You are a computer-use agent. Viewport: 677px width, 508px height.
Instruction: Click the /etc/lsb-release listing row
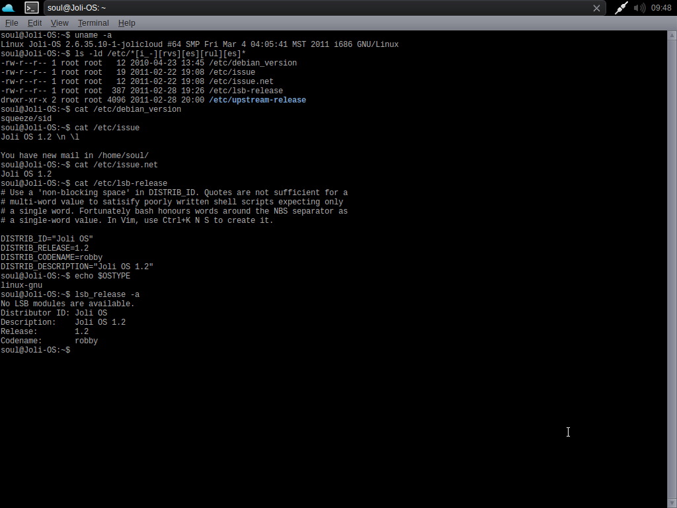point(141,91)
